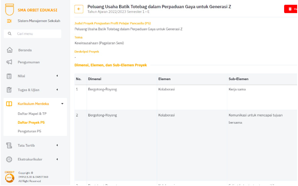Expand the Nilai submenu arrow
Screen dimensions: 298x186
[57, 76]
